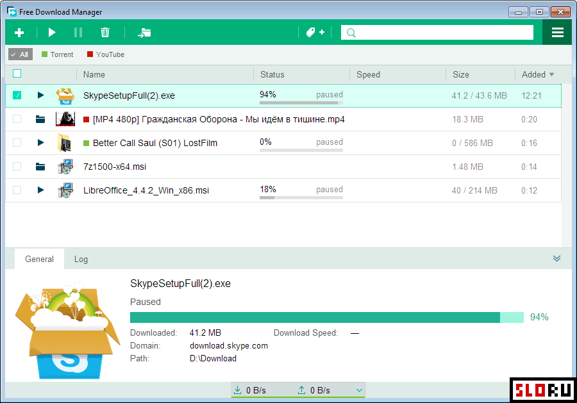This screenshot has height=403, width=577.
Task: Click the search magnifier icon
Action: [351, 33]
